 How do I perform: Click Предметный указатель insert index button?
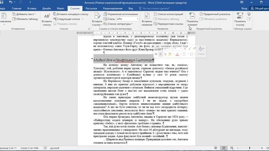(215, 14)
